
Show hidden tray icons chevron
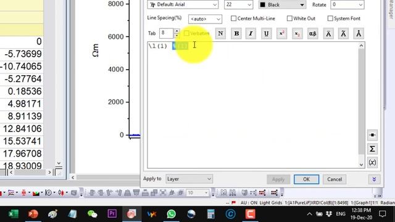point(309,214)
